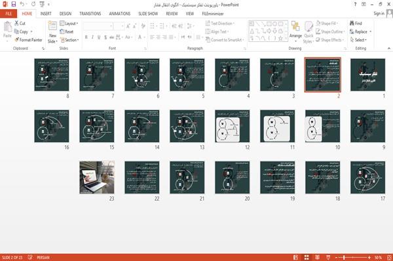Click PERSIAN language in status bar
Viewport: 393px width, 261px height.
click(x=43, y=258)
